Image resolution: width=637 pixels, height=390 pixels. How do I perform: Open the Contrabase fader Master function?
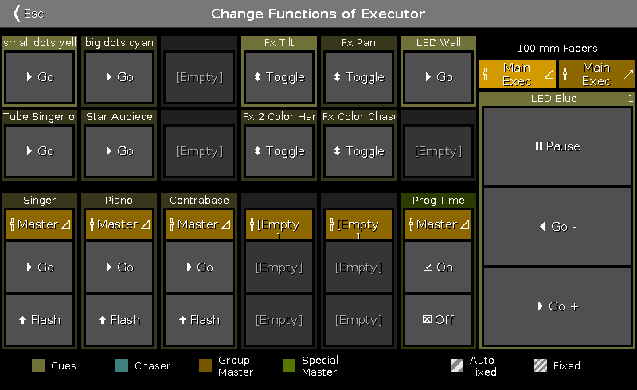199,224
